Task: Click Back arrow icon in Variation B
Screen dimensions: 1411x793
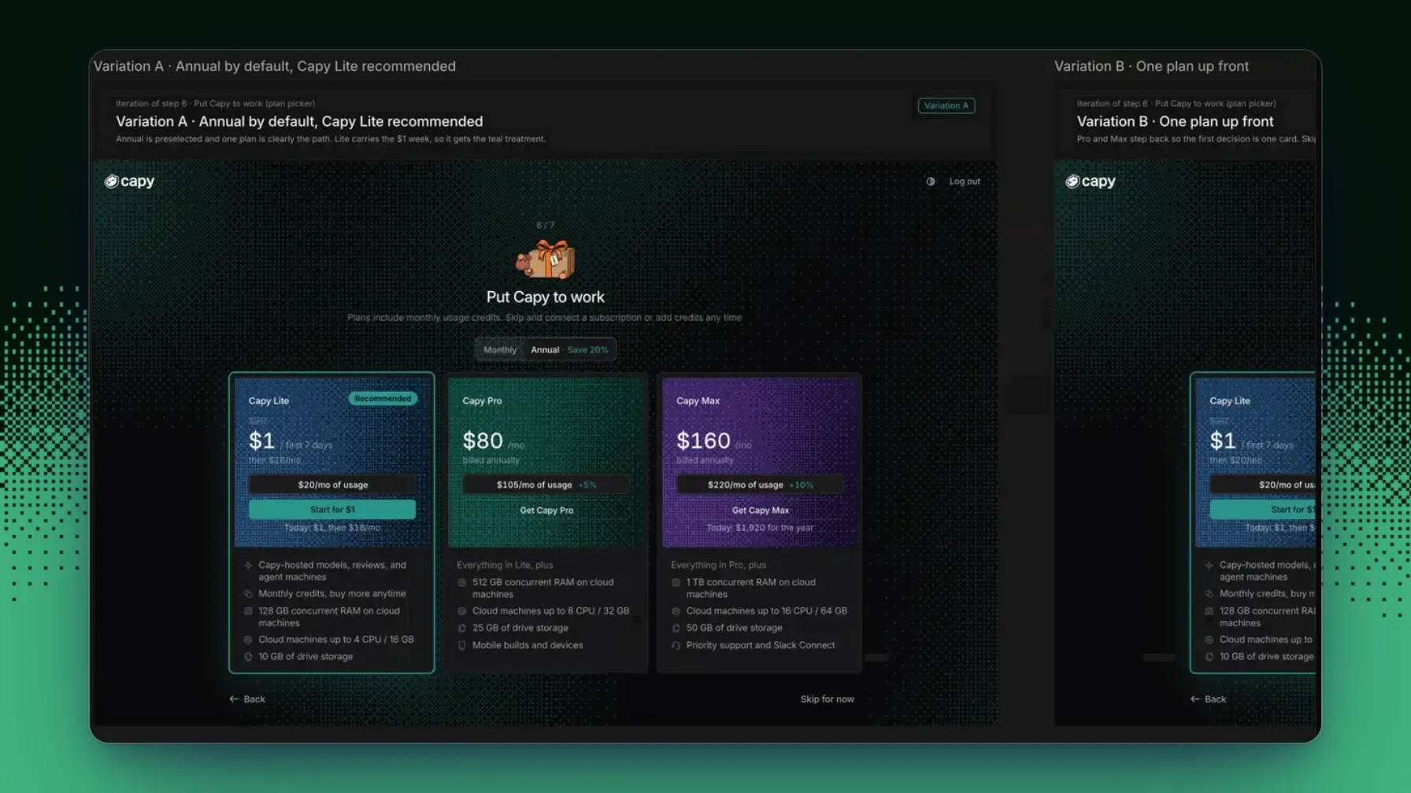Action: click(1195, 699)
